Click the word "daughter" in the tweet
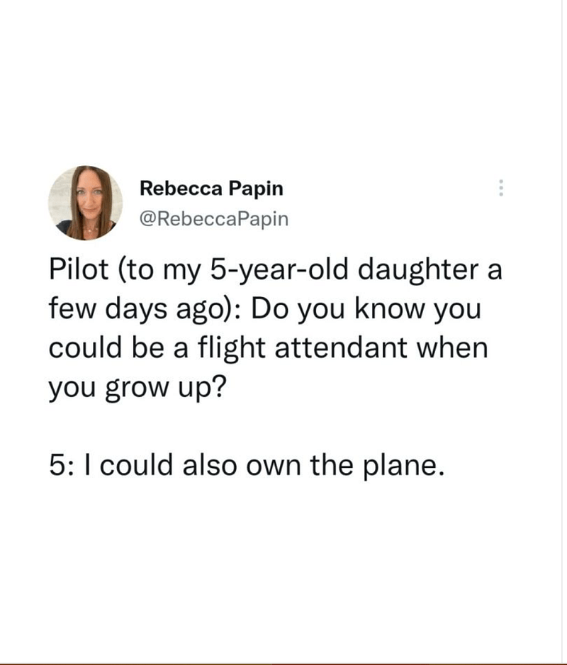The image size is (567, 665). 413,272
